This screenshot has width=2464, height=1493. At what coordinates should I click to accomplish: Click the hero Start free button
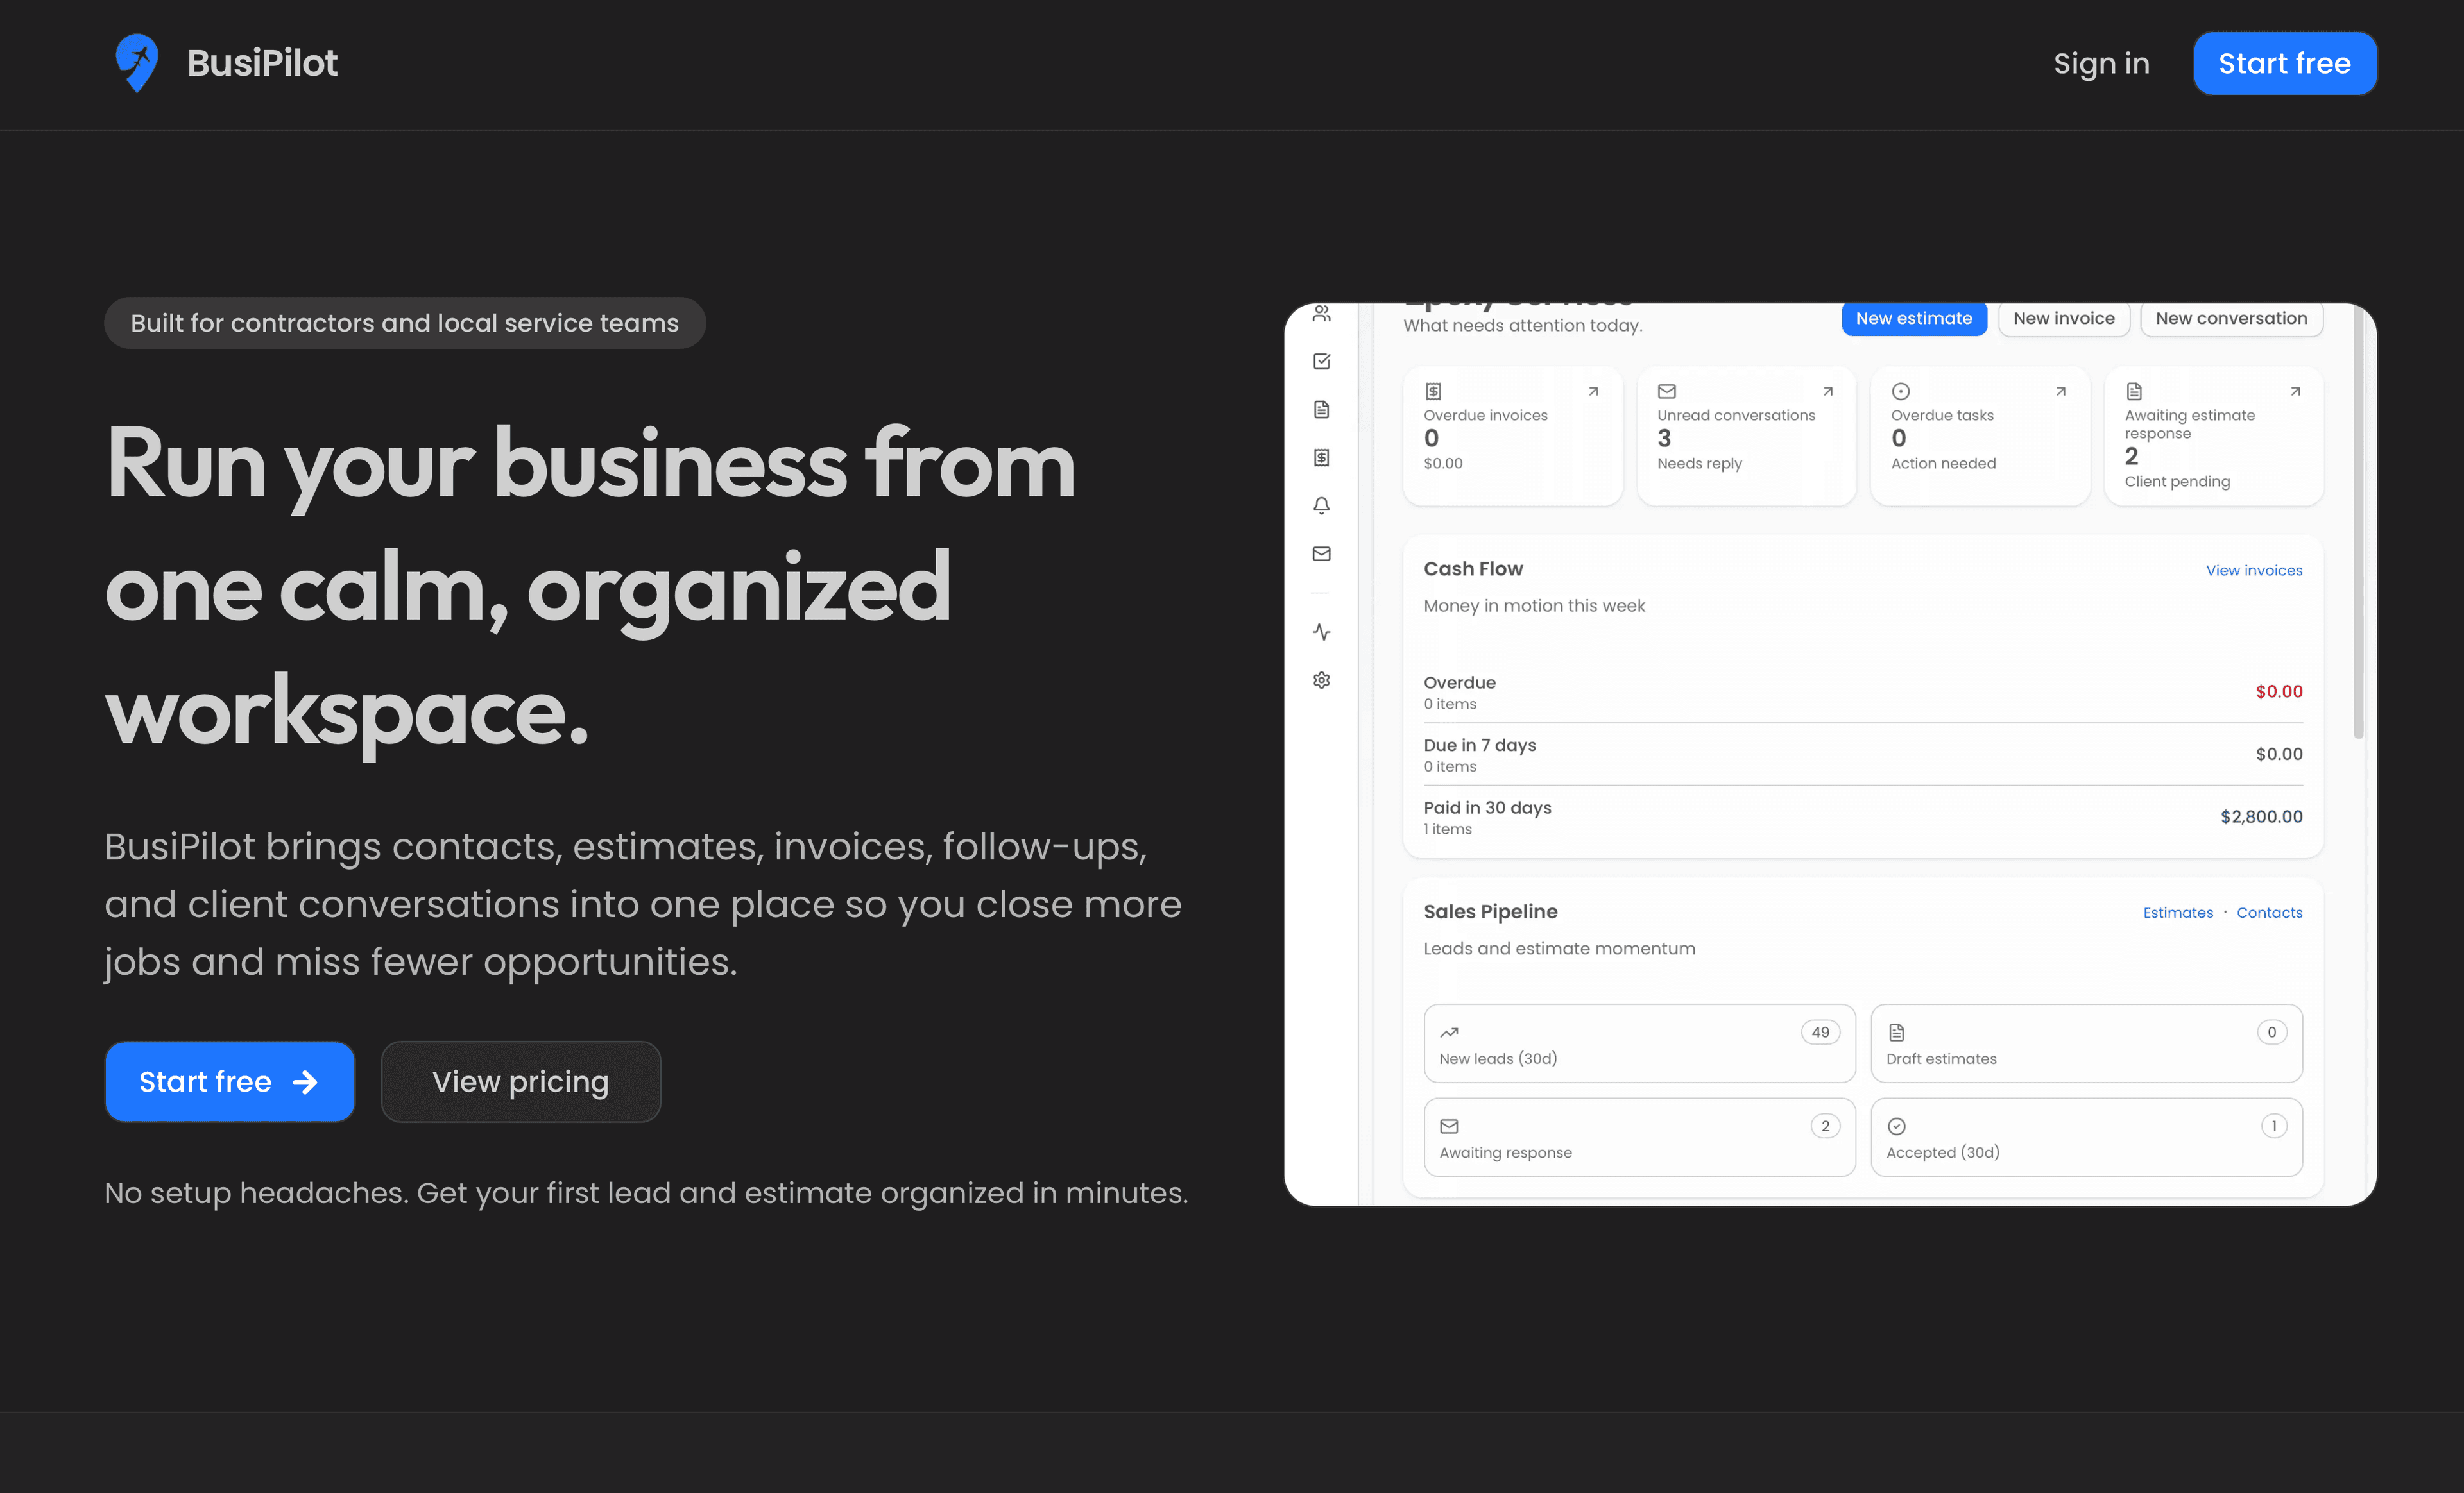pyautogui.click(x=230, y=1081)
